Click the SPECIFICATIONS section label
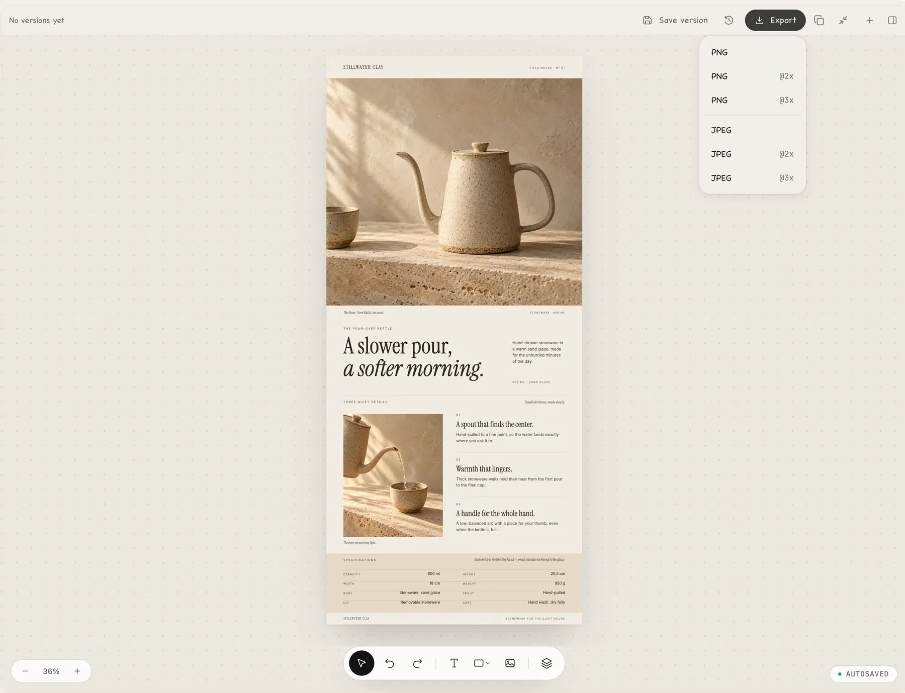Viewport: 905px width, 693px height. 360,560
